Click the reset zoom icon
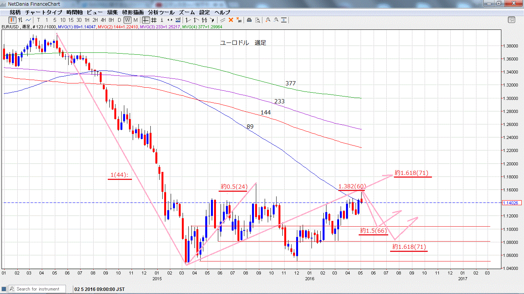The height and width of the screenshot is (294, 524). 284,20
